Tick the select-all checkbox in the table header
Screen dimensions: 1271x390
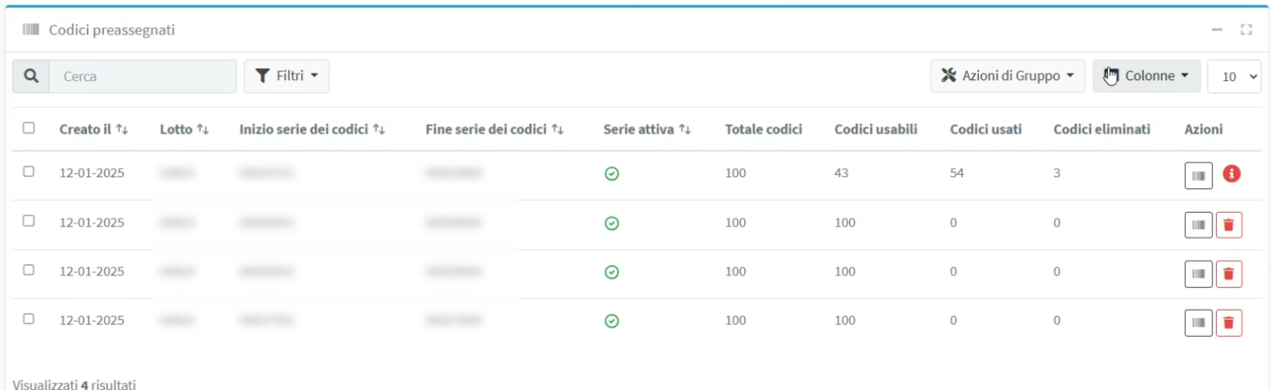[29, 128]
